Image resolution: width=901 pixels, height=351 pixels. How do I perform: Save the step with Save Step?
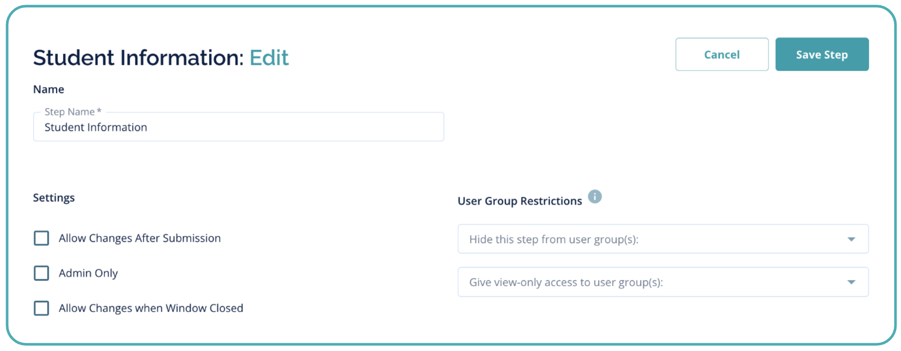point(822,54)
